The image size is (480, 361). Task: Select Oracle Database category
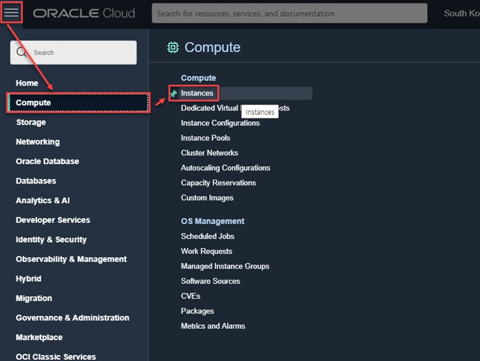[48, 161]
